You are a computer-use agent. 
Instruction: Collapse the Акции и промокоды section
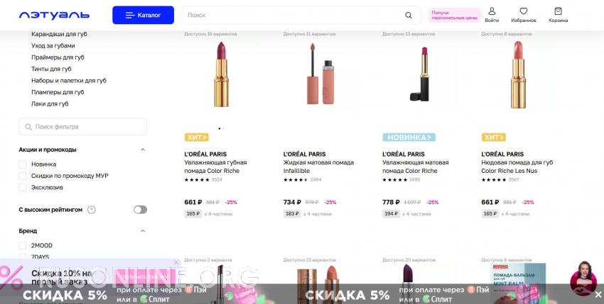[x=143, y=150]
